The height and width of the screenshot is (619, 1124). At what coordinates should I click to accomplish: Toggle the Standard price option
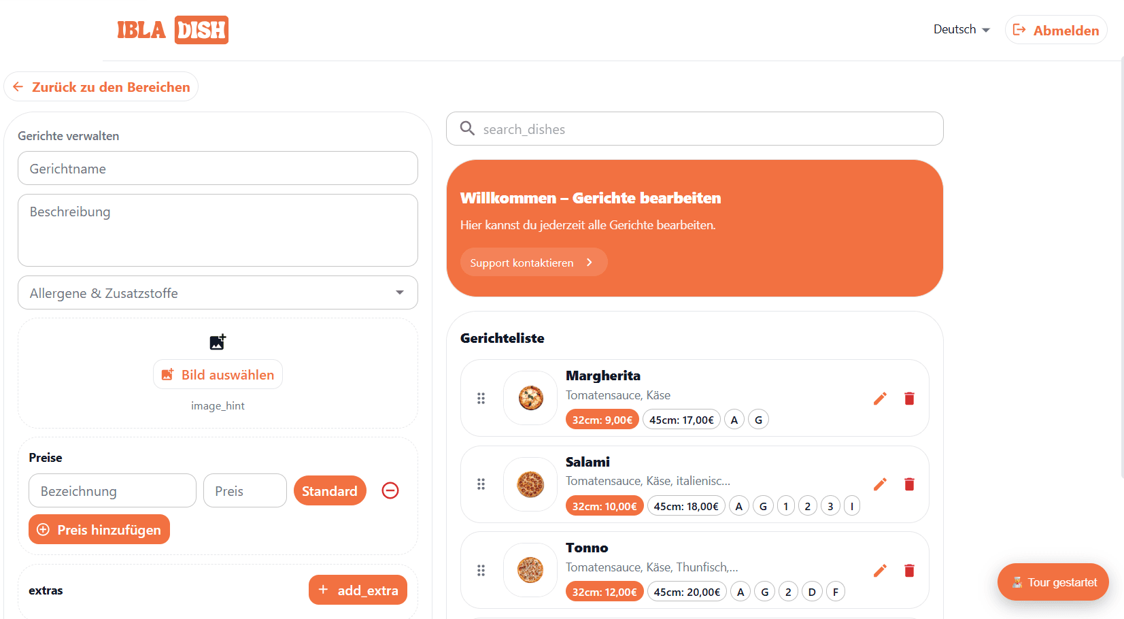[330, 490]
